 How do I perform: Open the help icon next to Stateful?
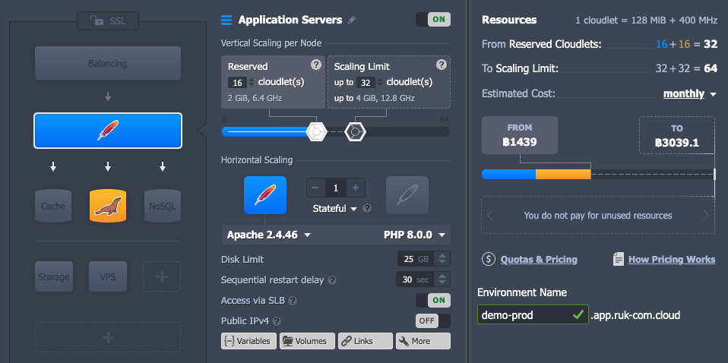367,208
